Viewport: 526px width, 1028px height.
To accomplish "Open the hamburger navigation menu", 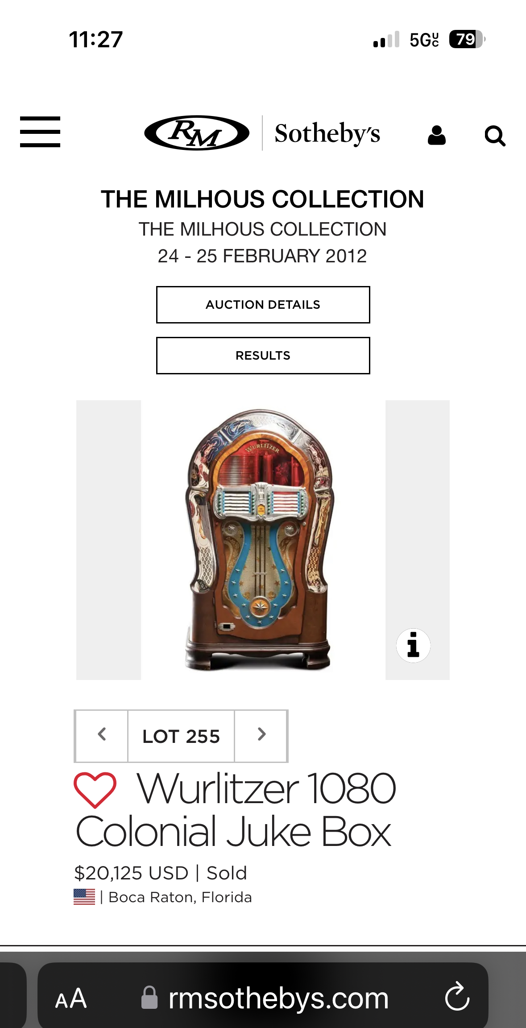I will (x=40, y=132).
